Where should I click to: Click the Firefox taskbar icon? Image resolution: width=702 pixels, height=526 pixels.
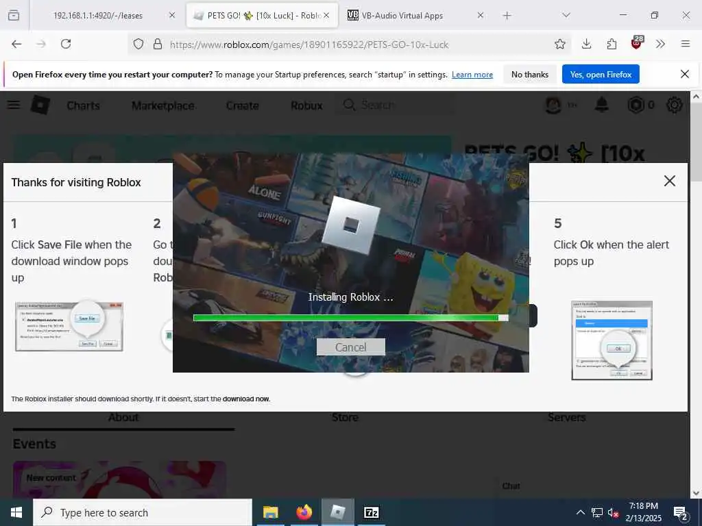[x=304, y=512]
